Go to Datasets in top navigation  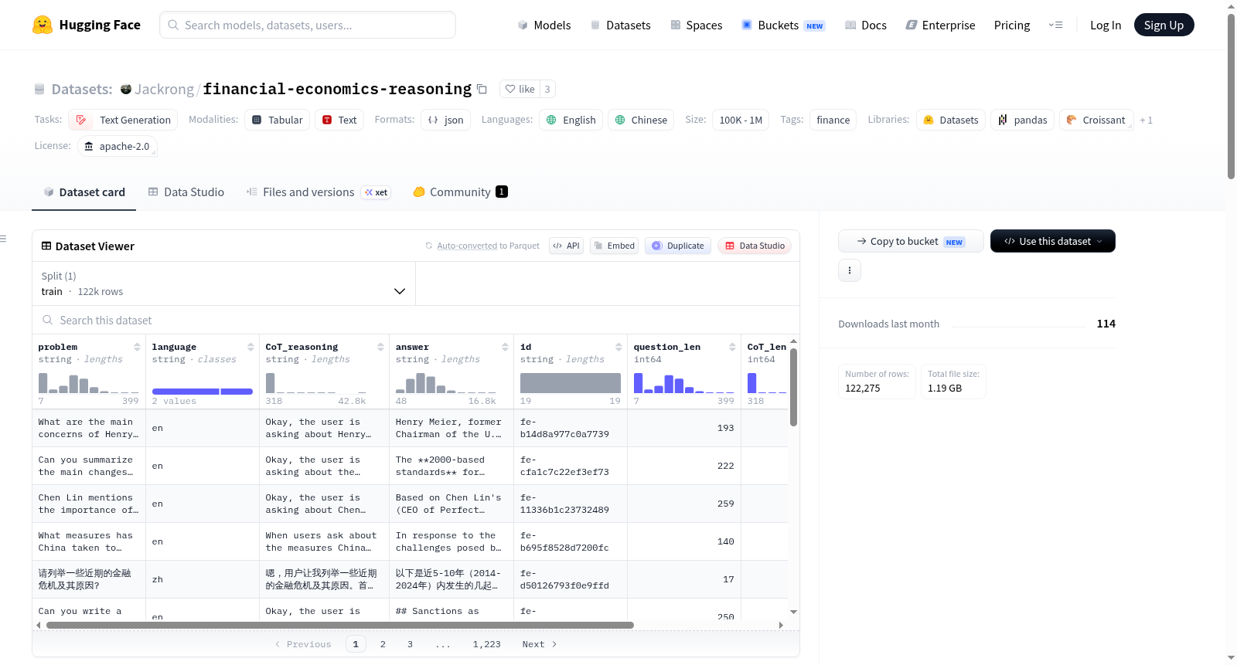click(621, 25)
